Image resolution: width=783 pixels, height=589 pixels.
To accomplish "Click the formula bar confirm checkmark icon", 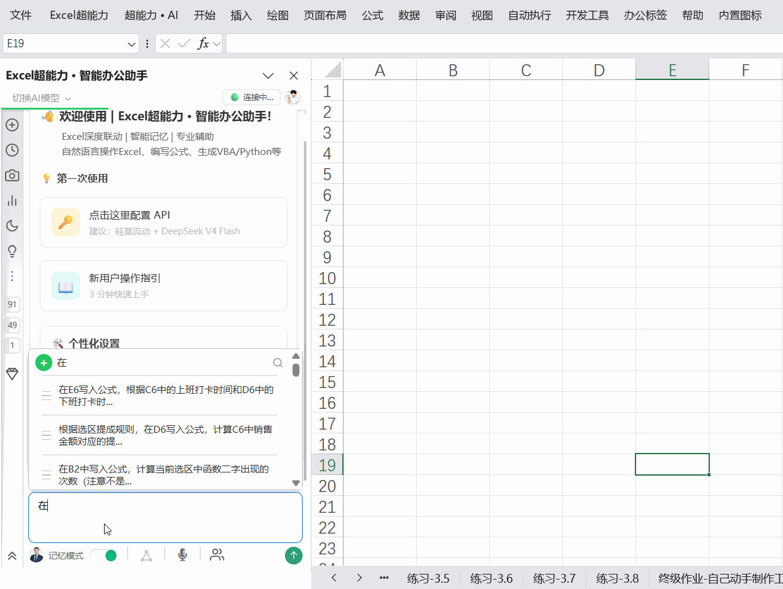I will click(x=184, y=43).
